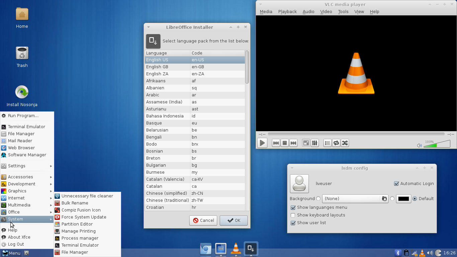Select Partition Editor from System submenu
This screenshot has width=457, height=257.
(x=77, y=224)
